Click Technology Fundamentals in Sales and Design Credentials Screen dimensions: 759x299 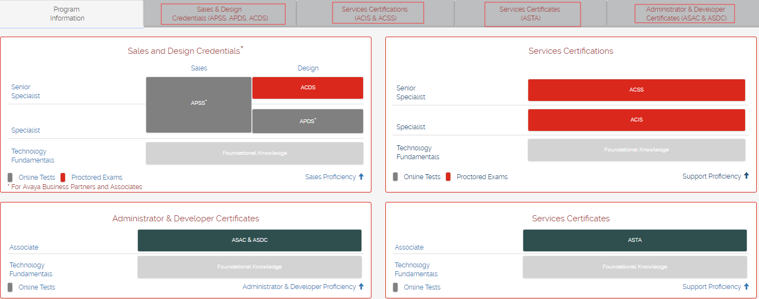pyautogui.click(x=33, y=156)
